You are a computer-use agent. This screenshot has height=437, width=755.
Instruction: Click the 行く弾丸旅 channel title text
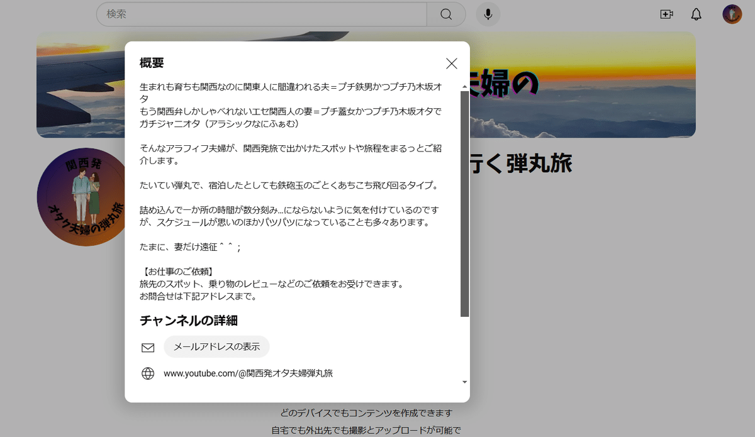522,163
